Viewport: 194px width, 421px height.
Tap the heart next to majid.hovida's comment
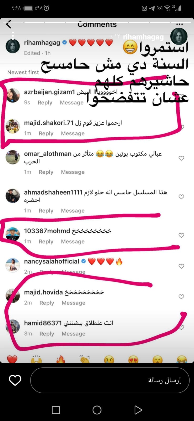click(x=181, y=297)
